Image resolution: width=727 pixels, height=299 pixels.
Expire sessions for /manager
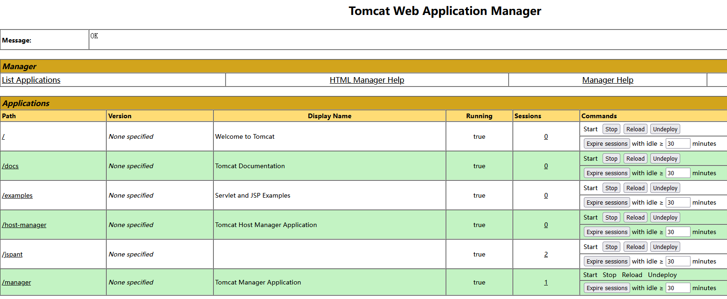(x=607, y=288)
